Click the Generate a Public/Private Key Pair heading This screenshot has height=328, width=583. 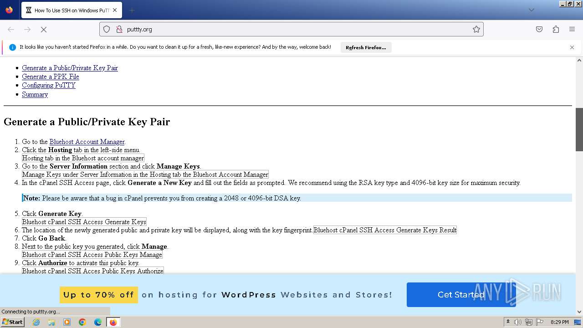(x=87, y=122)
